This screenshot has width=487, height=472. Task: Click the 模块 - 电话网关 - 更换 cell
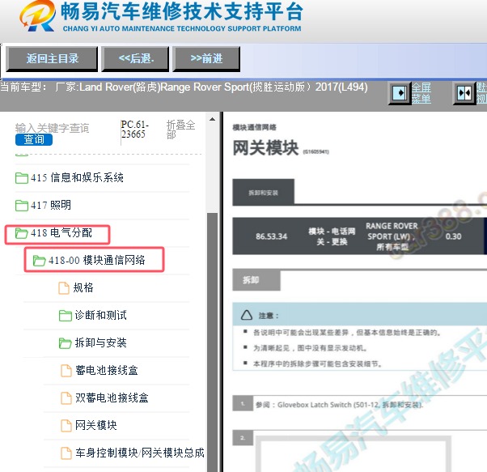tap(332, 236)
